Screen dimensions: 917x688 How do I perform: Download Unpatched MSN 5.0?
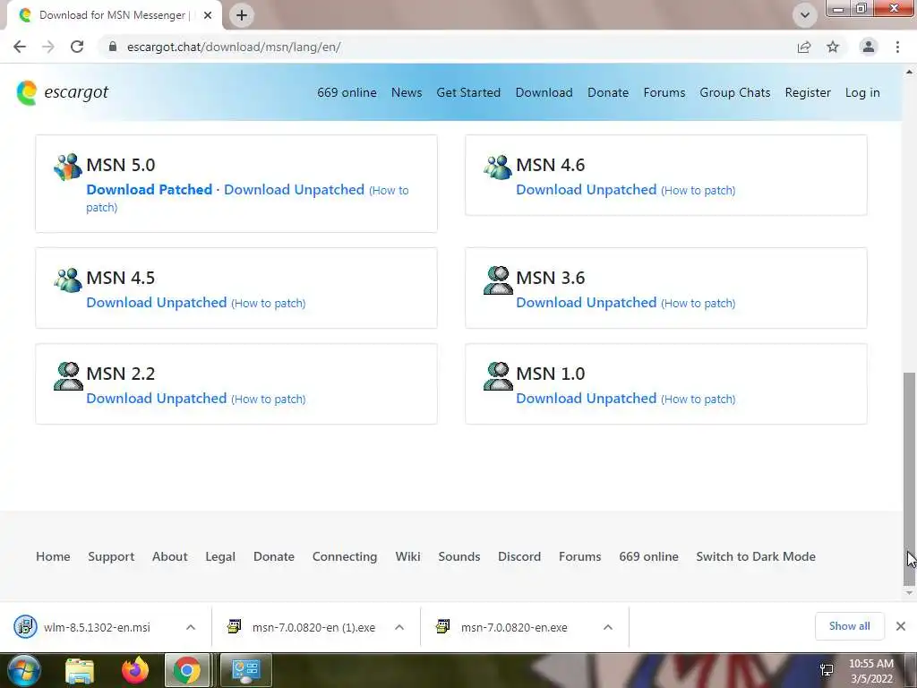294,190
